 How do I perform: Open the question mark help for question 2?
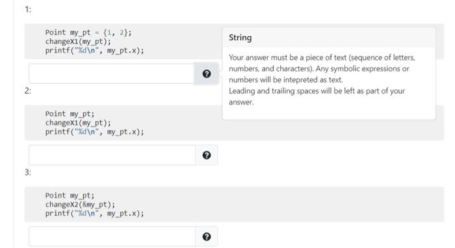[x=206, y=155]
